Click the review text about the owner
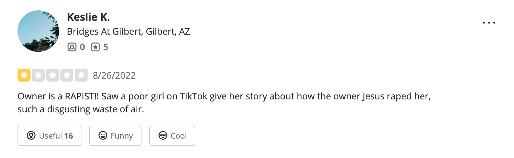Screen dimensions: 514x158 [x=224, y=103]
